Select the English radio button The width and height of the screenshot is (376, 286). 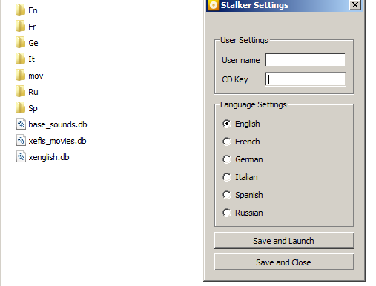(x=227, y=124)
